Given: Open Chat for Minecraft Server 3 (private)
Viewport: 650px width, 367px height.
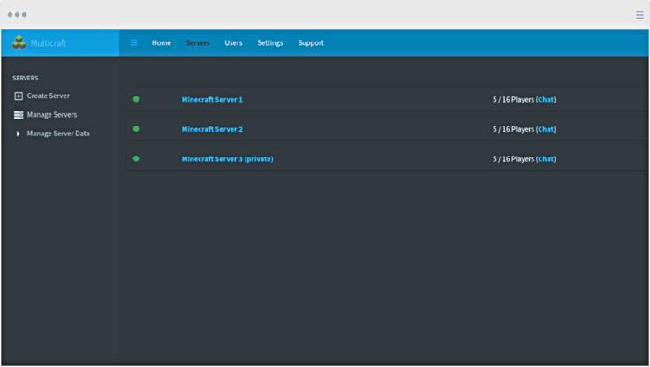Looking at the screenshot, I should [546, 159].
